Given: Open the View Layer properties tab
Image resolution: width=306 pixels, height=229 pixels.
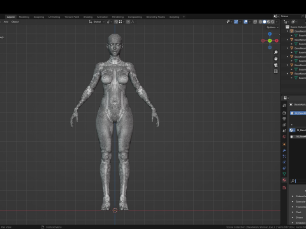Looking at the screenshot, I should click(284, 125).
